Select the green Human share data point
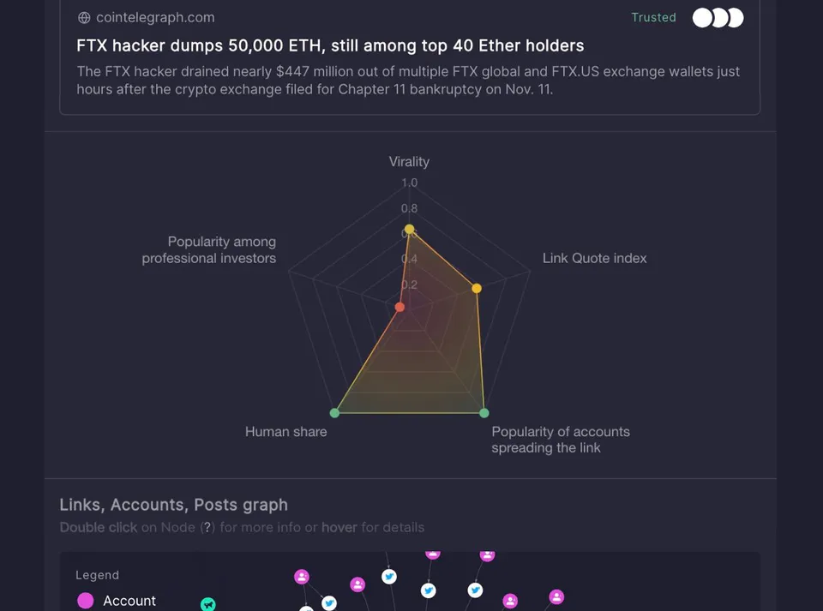Screen dimensions: 823x611 (334, 413)
